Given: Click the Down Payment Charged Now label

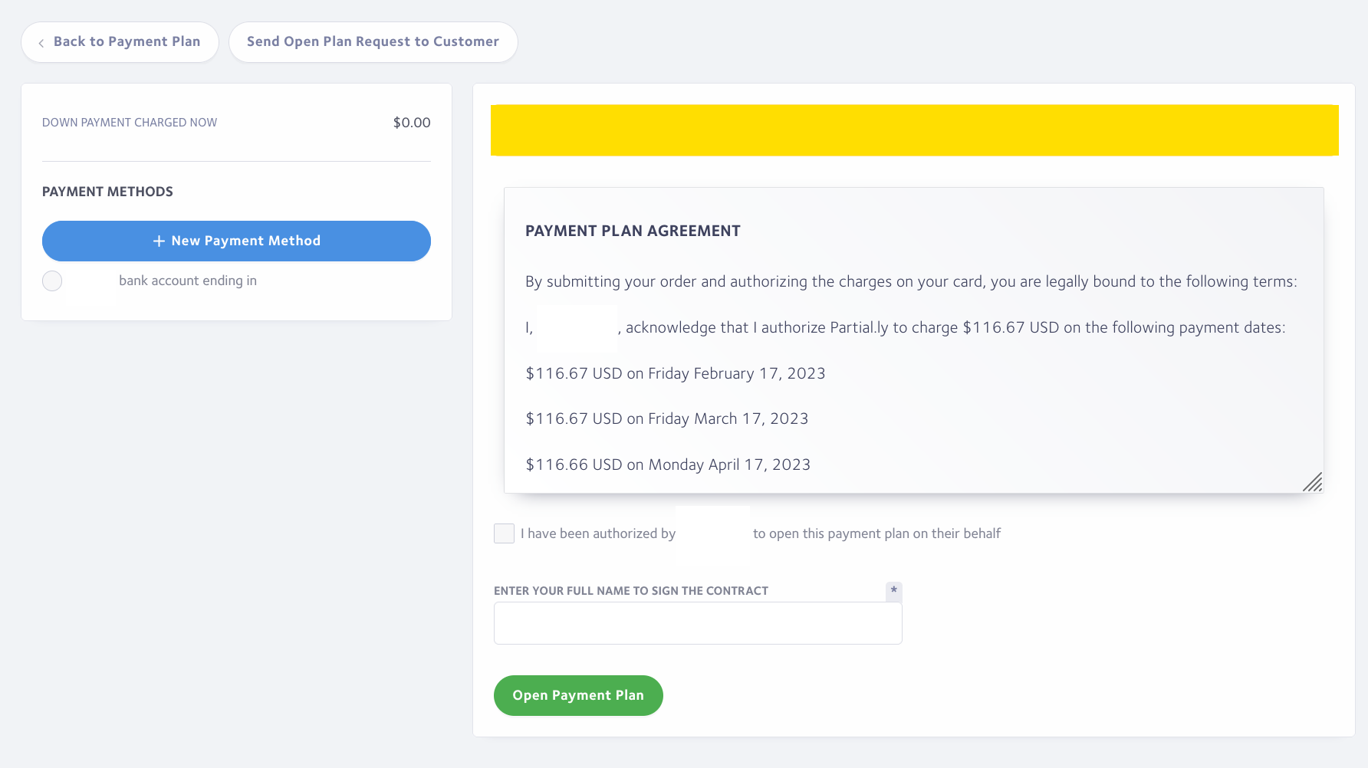Looking at the screenshot, I should coord(130,123).
